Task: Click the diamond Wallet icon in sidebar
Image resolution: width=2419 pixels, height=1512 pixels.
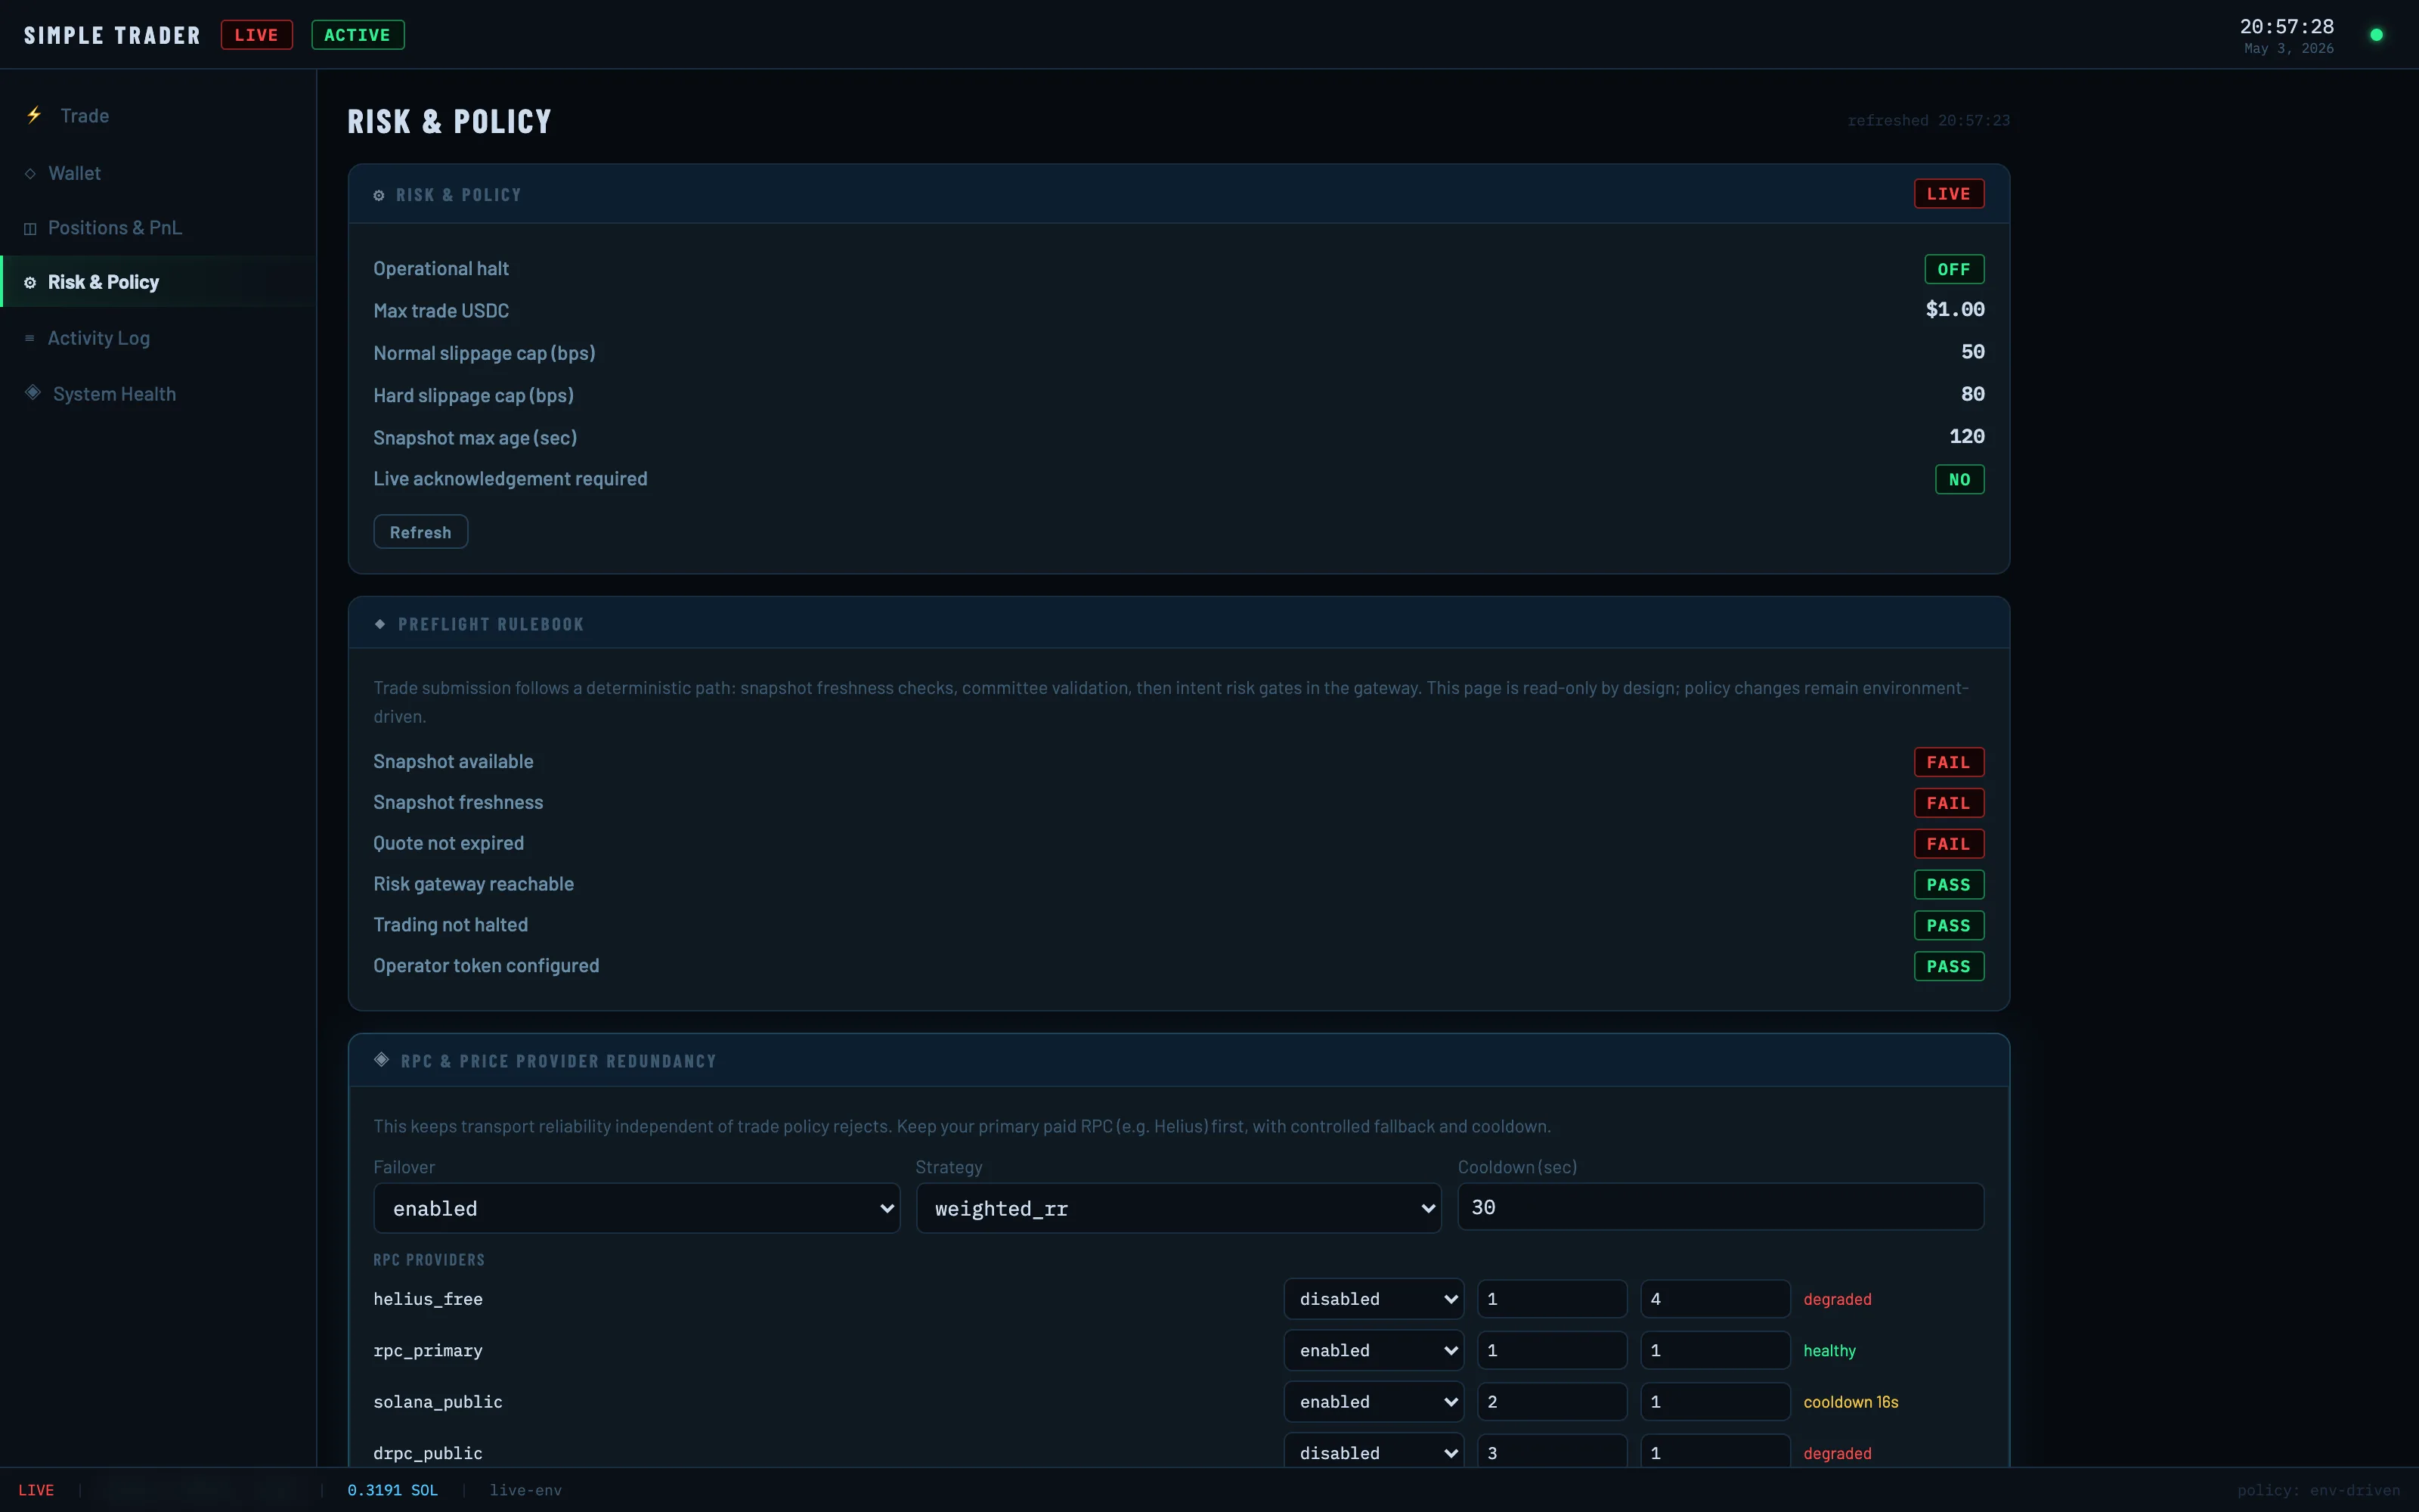Action: point(30,173)
